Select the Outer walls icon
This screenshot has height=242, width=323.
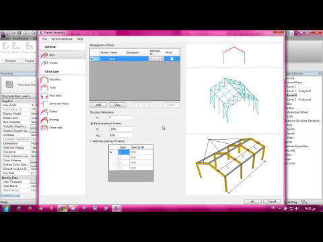pos(44,128)
